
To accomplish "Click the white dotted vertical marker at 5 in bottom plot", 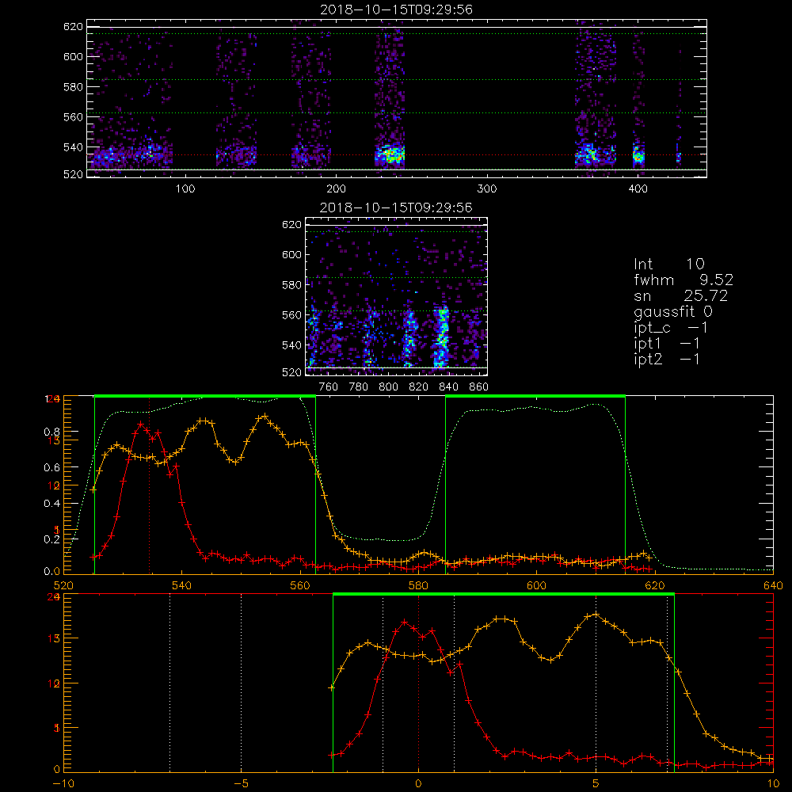I will [596, 684].
